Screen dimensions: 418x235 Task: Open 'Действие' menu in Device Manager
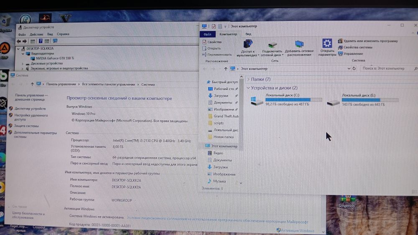coord(36,34)
